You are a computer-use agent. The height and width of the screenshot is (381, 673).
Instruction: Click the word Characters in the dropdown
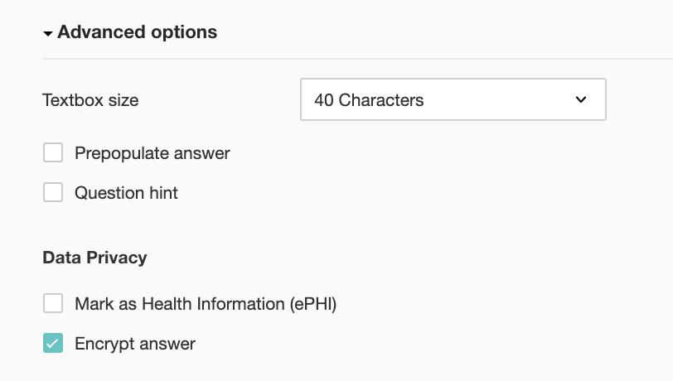(381, 100)
